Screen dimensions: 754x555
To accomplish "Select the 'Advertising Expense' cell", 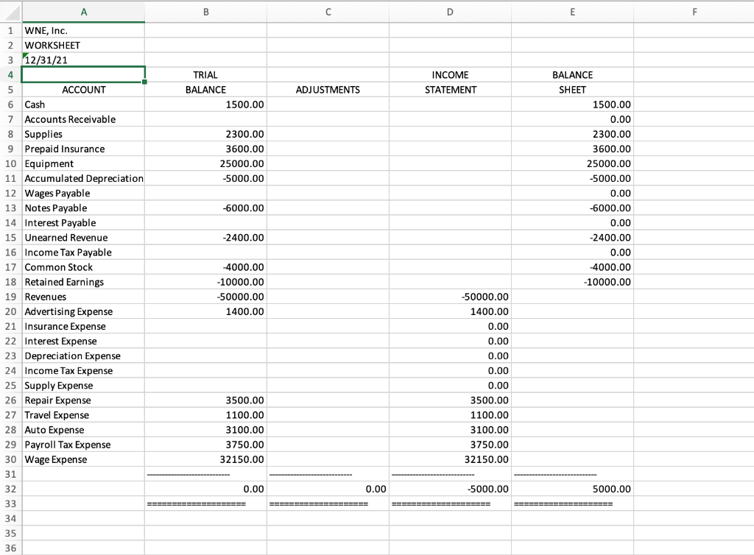I will (x=83, y=311).
